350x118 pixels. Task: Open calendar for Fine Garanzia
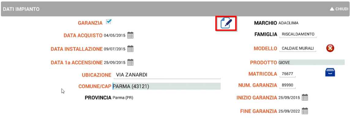click(x=305, y=111)
